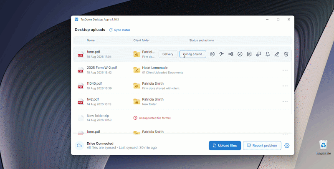The width and height of the screenshot is (334, 169).
Task: Click the bell notification icon
Action: tap(268, 54)
